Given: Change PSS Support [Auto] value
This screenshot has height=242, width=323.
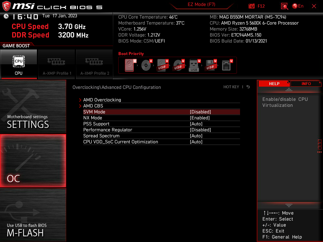Looking at the screenshot, I should coord(196,124).
